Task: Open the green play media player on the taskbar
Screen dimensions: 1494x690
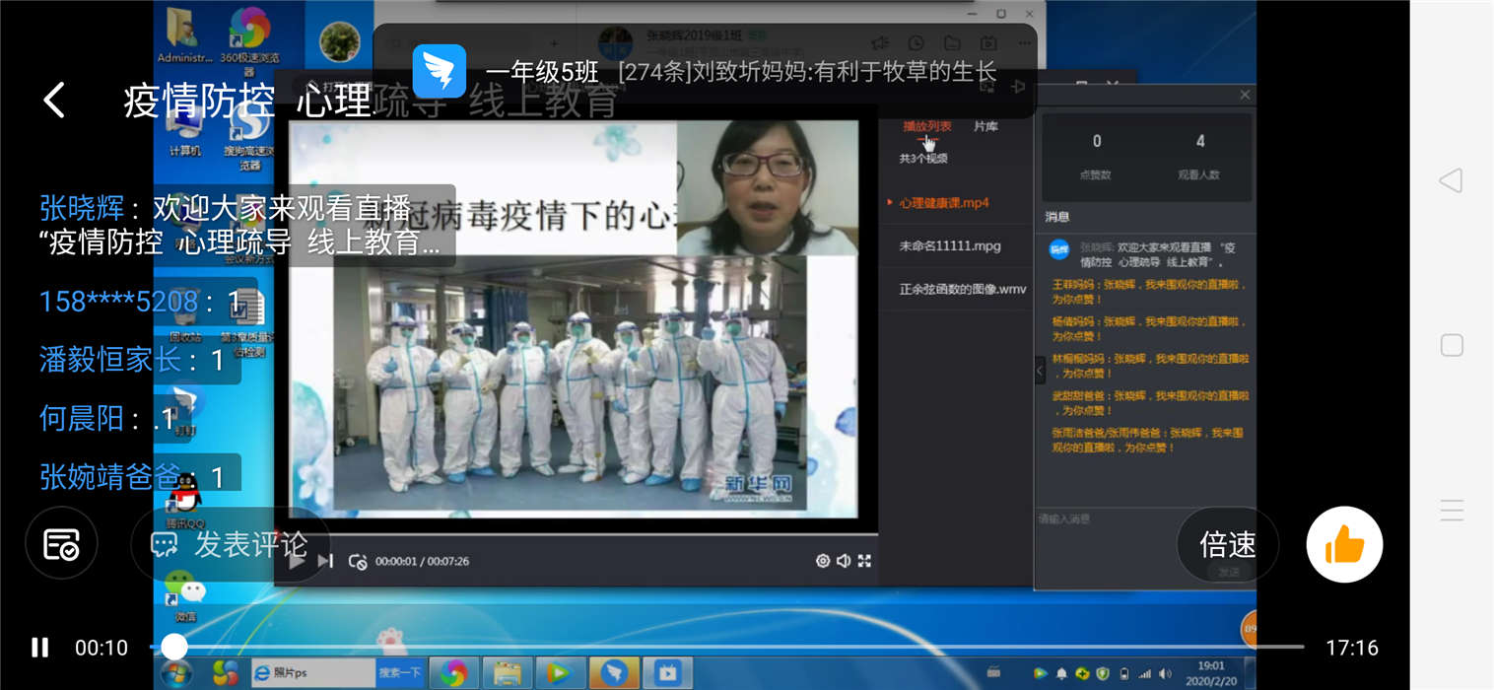Action: pyautogui.click(x=560, y=673)
